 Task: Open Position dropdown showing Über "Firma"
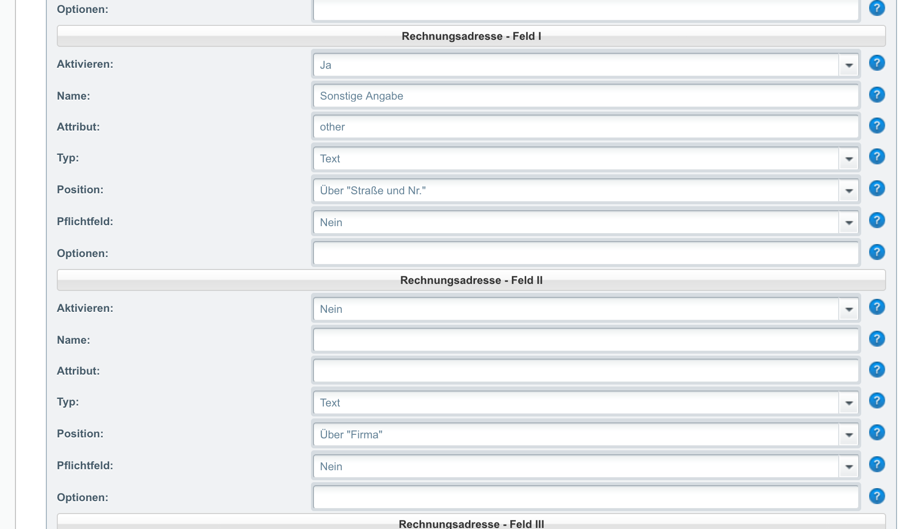[586, 434]
